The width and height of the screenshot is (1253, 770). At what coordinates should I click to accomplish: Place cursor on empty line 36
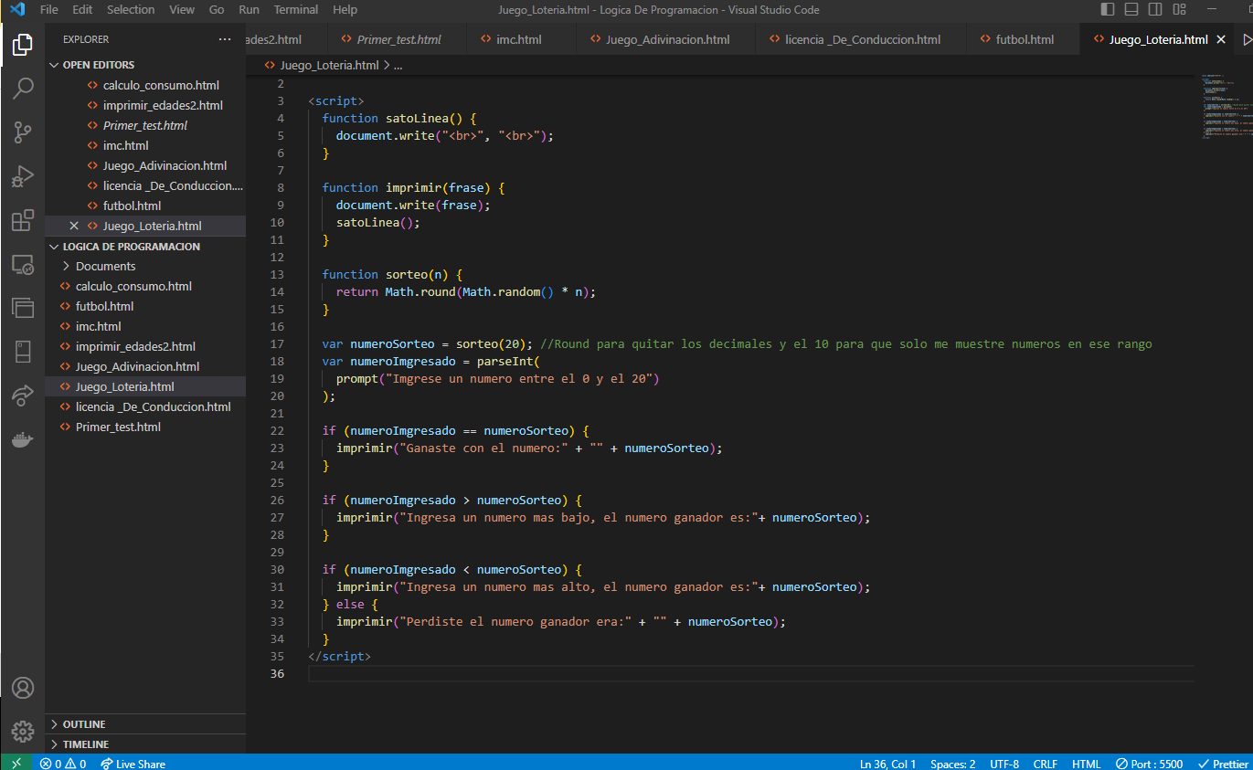[751, 673]
